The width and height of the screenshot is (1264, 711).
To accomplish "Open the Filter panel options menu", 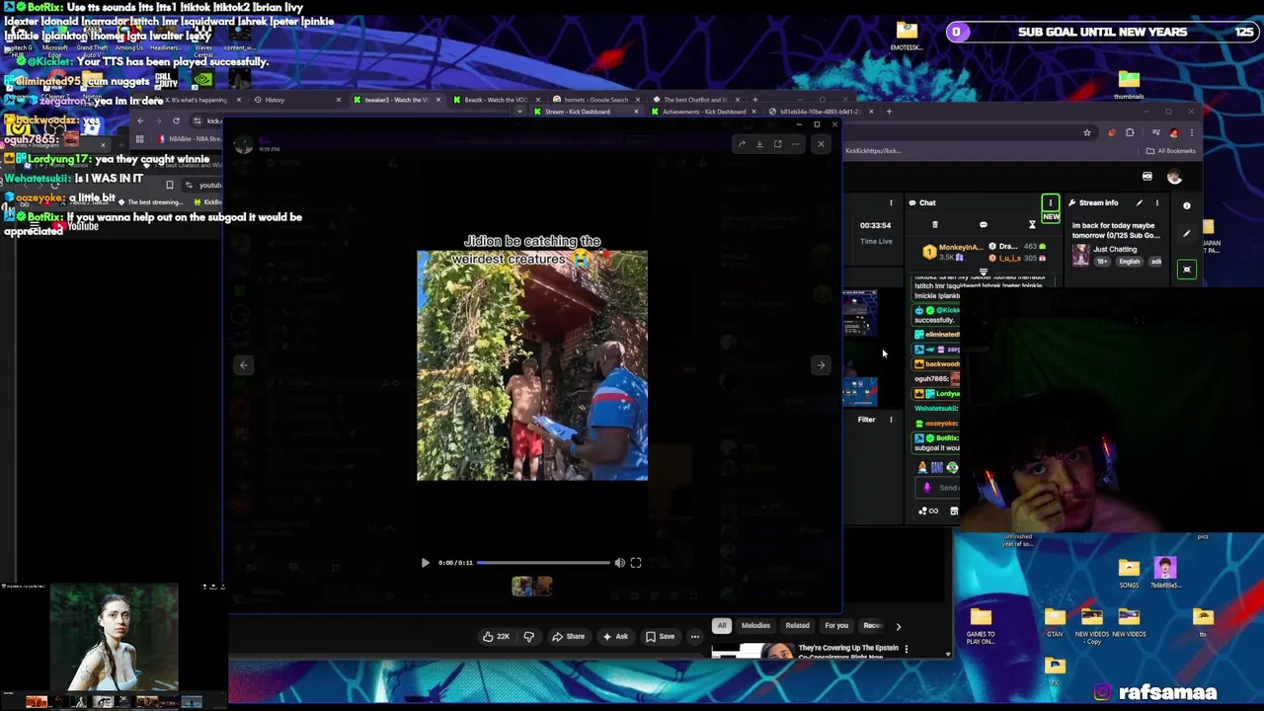I will tap(891, 420).
